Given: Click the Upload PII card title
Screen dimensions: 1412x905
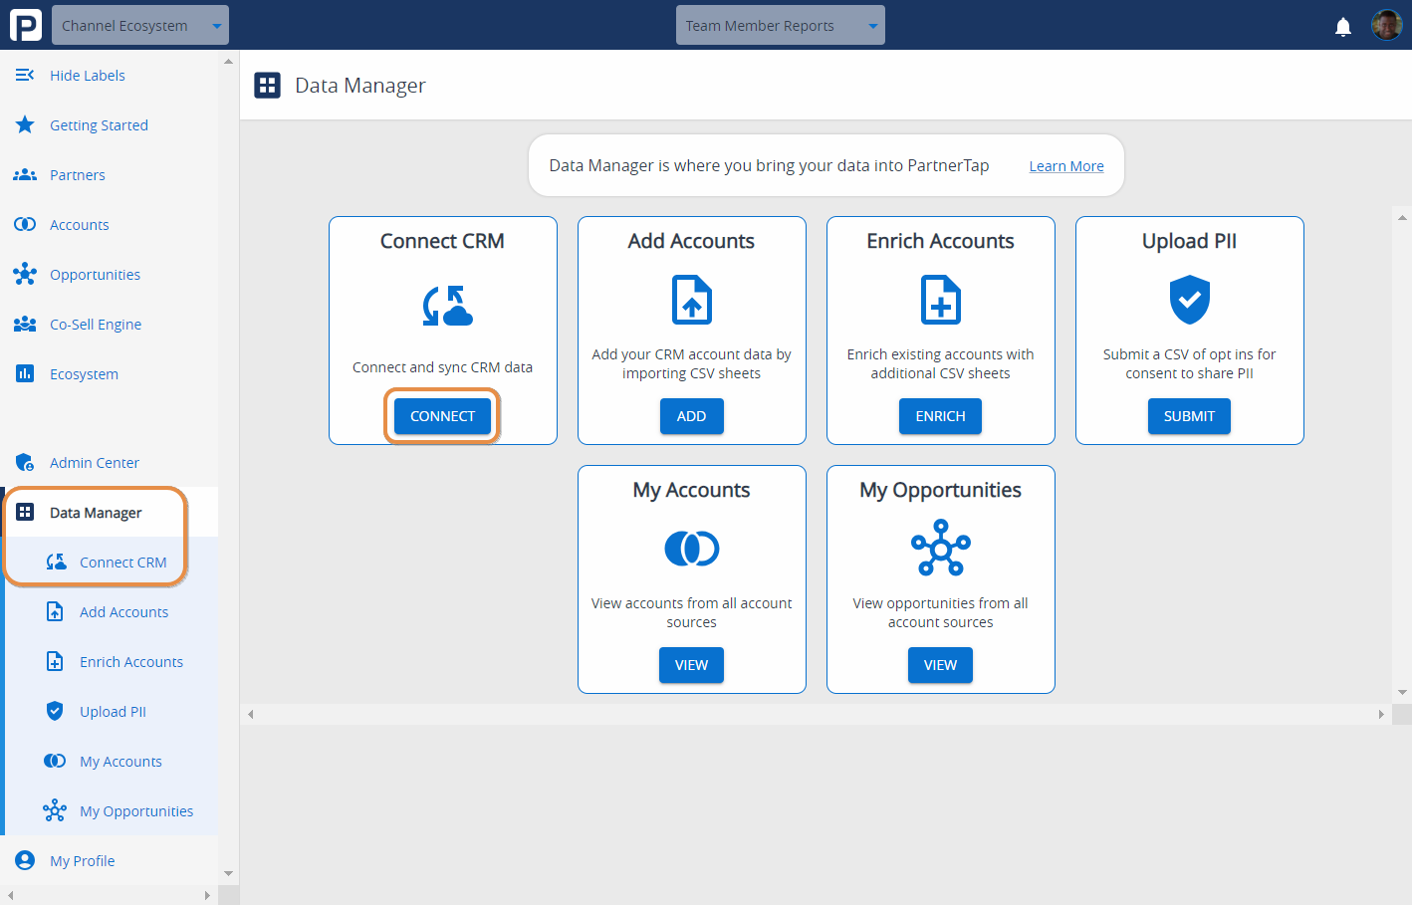Looking at the screenshot, I should point(1189,241).
